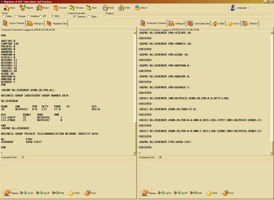Enable the Editor output destination checkbox
The height and width of the screenshot is (200, 274).
point(89,16)
